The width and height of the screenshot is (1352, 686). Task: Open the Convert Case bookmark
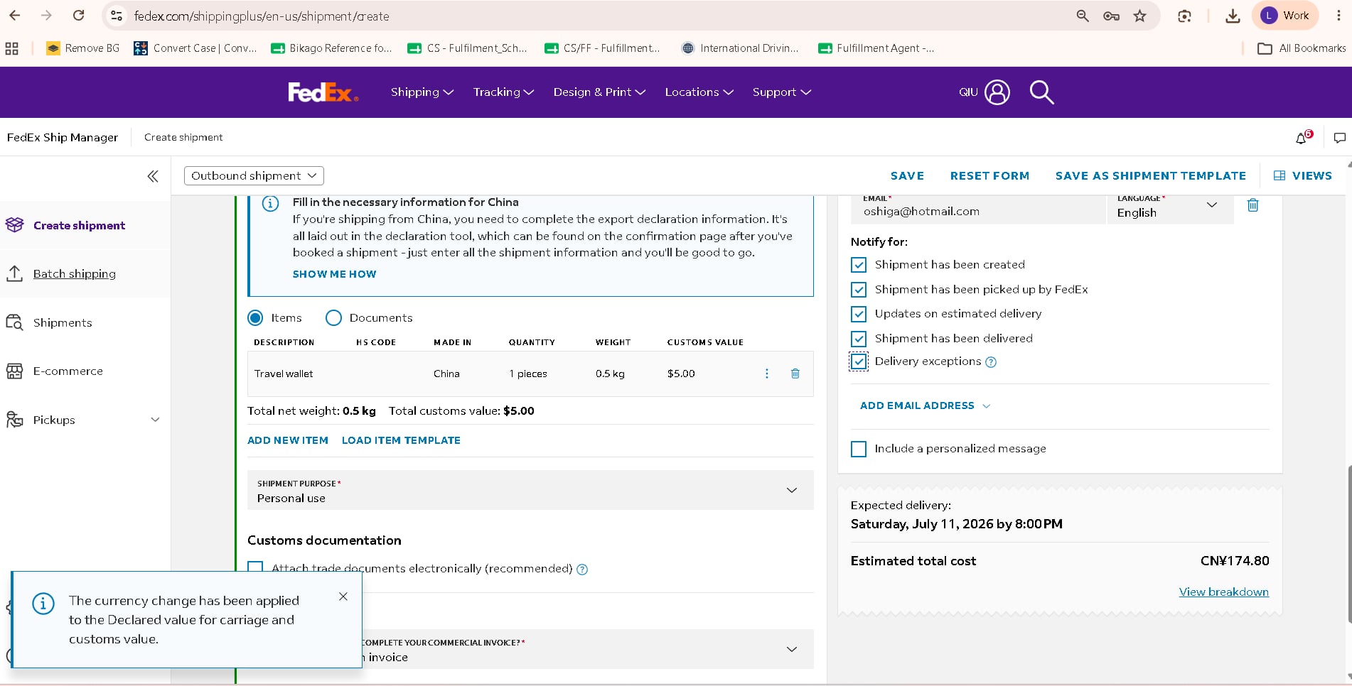[x=195, y=48]
